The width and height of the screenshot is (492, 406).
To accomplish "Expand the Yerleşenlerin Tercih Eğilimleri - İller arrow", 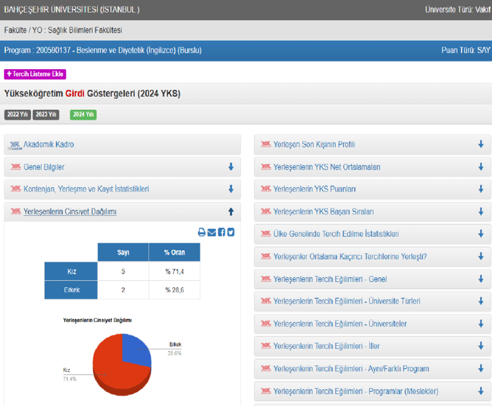I will tap(481, 346).
